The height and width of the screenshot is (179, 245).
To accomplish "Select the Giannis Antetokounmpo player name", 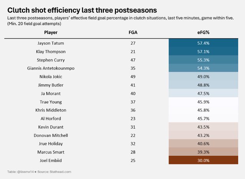I will pyautogui.click(x=51, y=69).
